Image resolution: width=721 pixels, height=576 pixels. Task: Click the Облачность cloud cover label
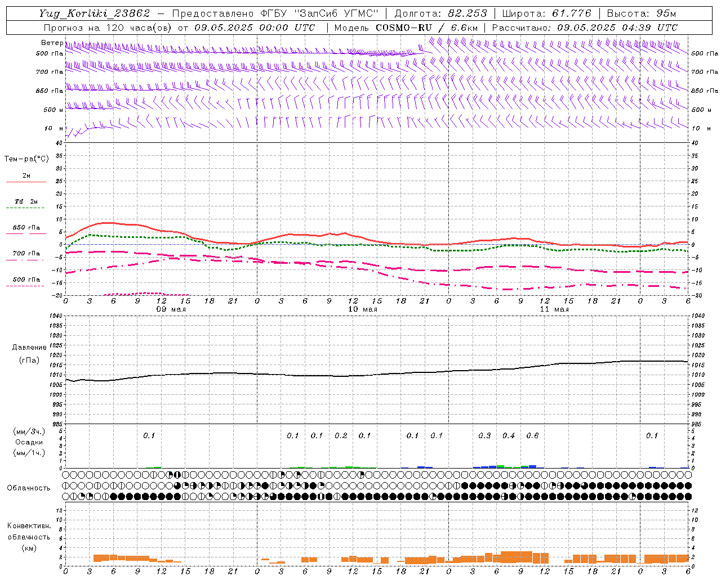tap(29, 488)
